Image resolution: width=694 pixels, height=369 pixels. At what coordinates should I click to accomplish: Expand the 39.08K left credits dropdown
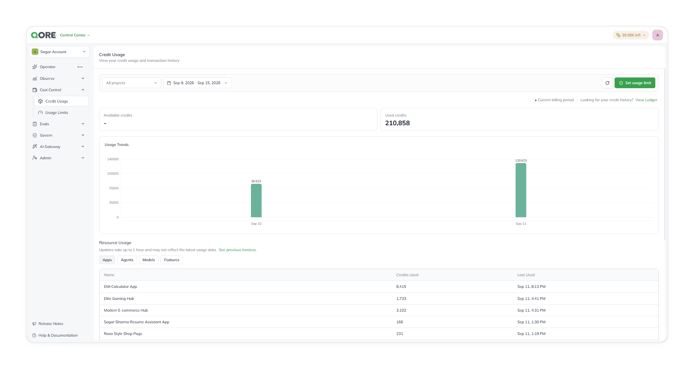pyautogui.click(x=631, y=35)
